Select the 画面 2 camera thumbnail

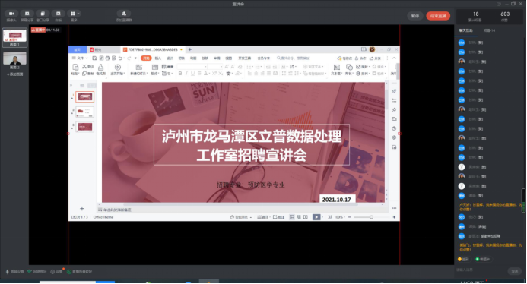(x=14, y=58)
